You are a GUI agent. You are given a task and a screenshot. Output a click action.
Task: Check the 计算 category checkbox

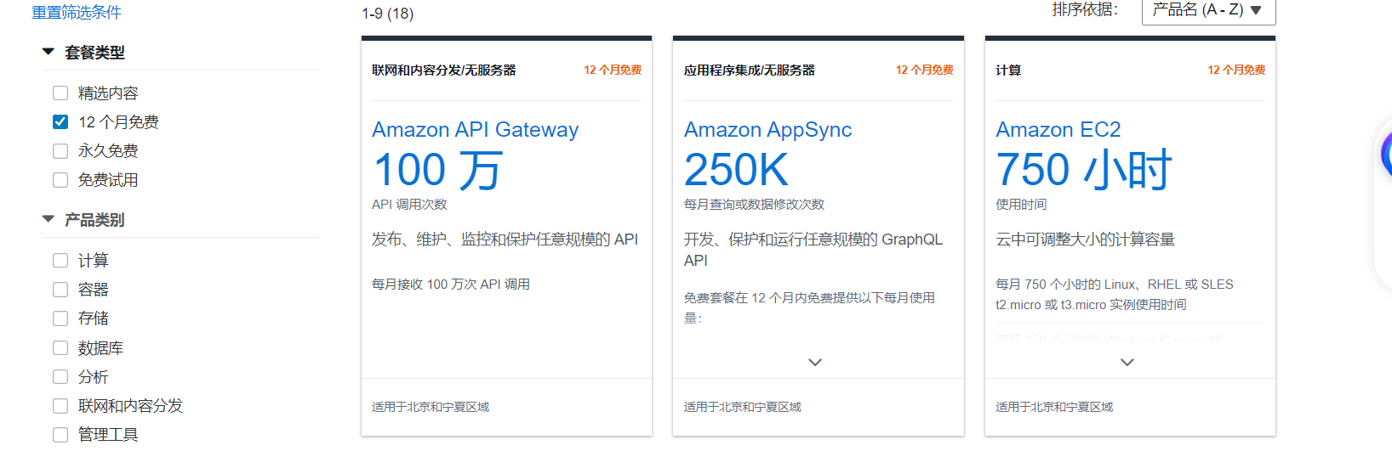point(60,261)
